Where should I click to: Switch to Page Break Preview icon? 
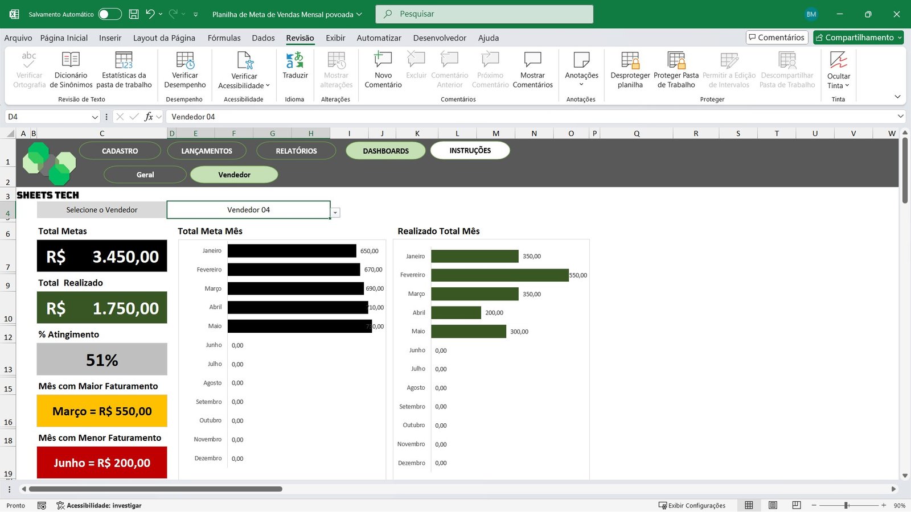click(797, 505)
